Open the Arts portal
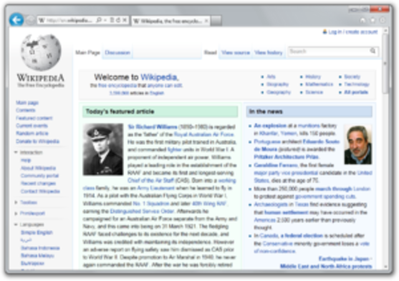Viewport: 399px width, 281px height. (271, 76)
